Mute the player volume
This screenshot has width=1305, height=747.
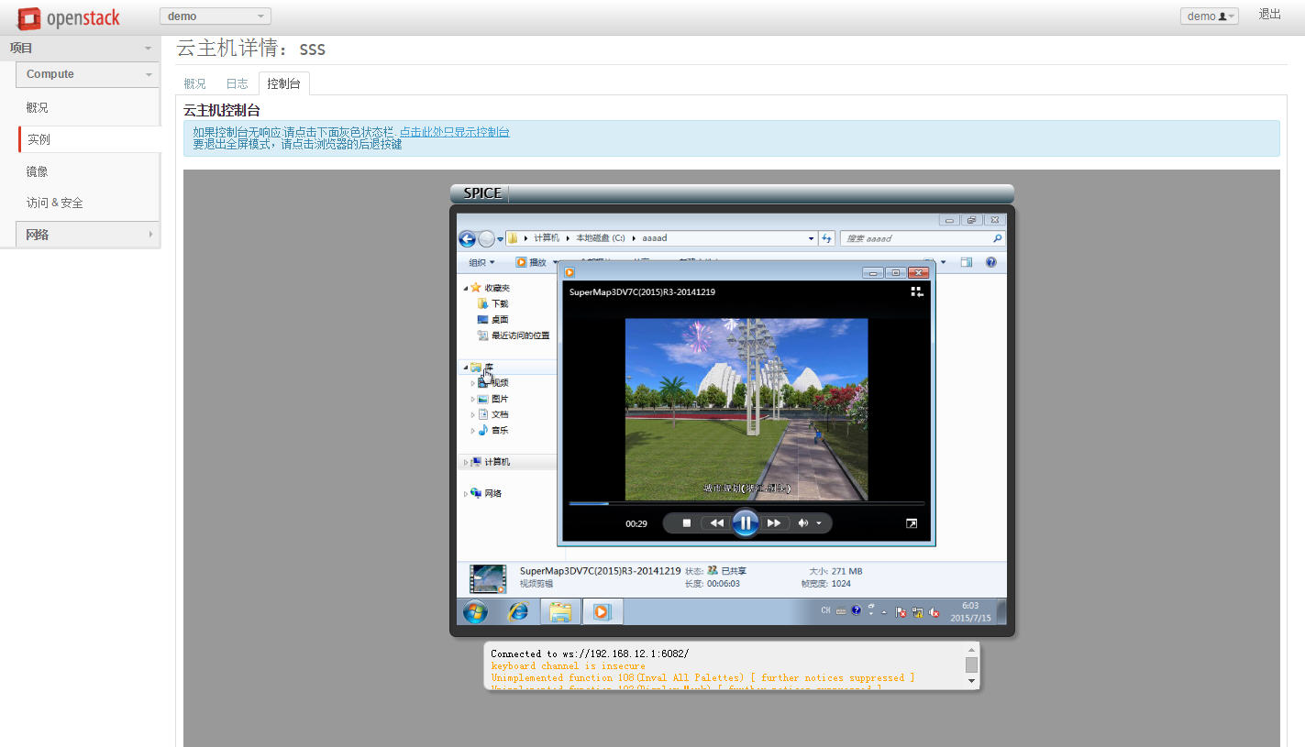coord(803,523)
